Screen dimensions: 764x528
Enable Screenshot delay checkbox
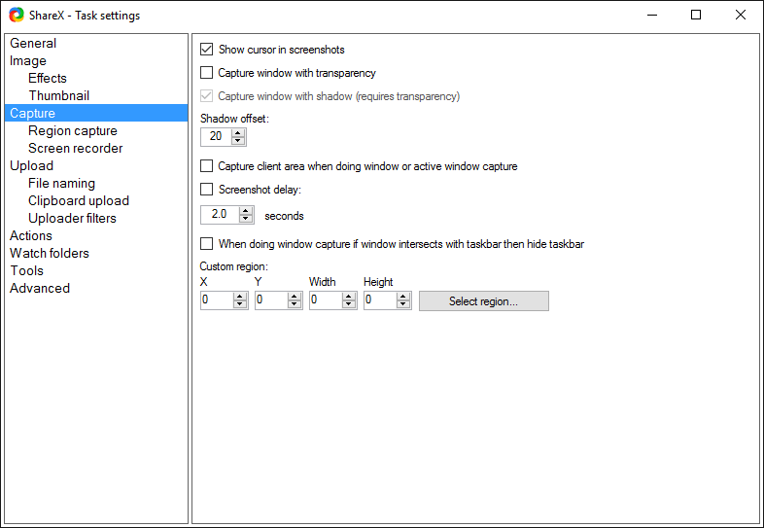[x=206, y=190]
